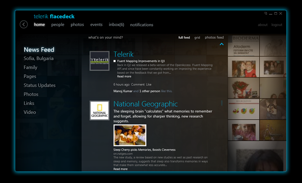Open Fluent Mapping Improvements in Q3 link
The image size is (302, 183).
click(141, 61)
